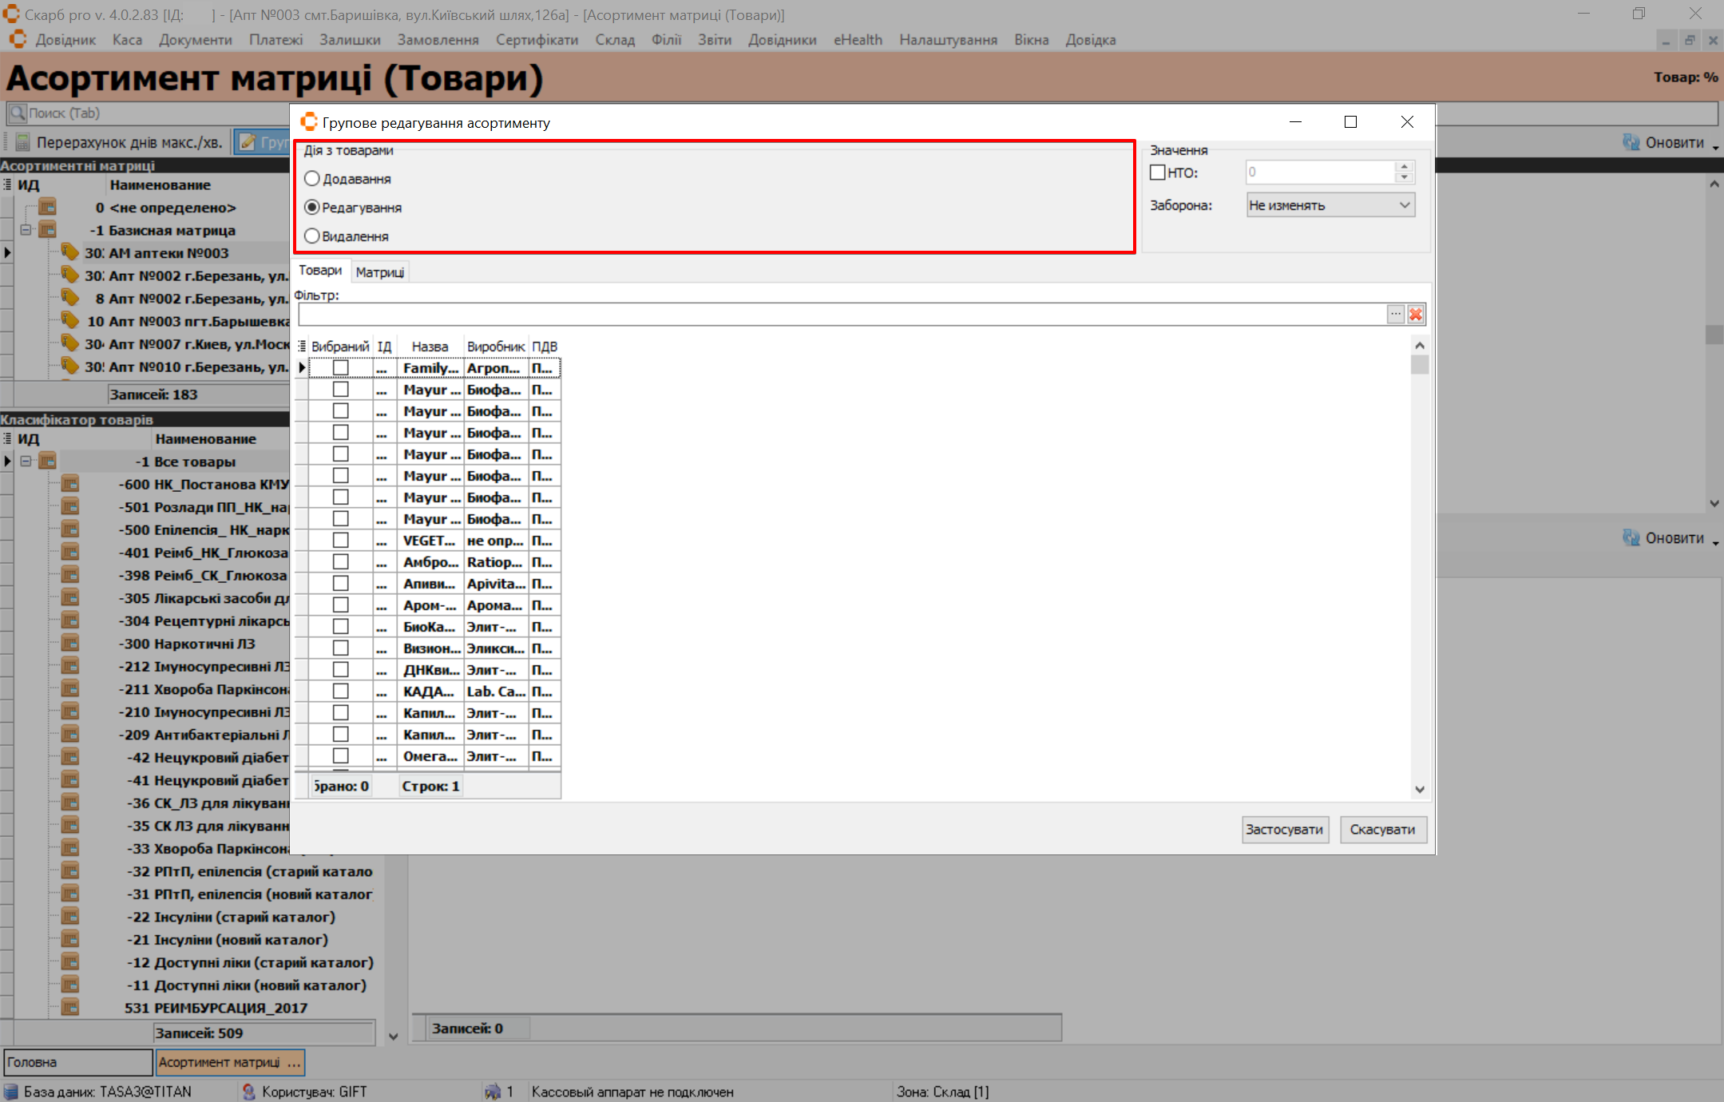Click the Перерахунок днів макс./хв. calculator icon
The image size is (1724, 1102).
22,143
